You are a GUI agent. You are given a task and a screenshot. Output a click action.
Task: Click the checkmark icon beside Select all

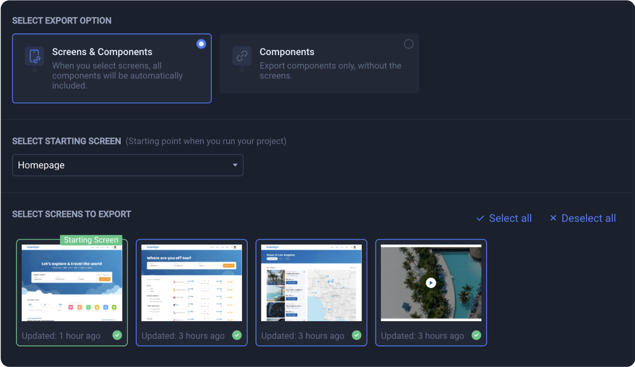click(480, 218)
